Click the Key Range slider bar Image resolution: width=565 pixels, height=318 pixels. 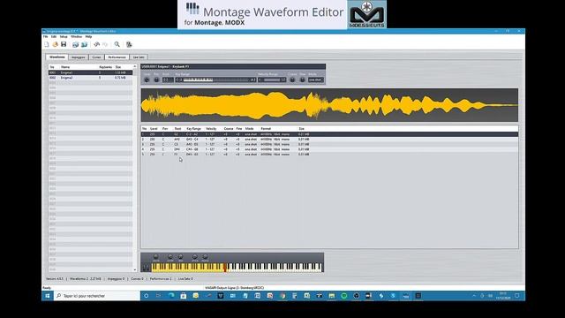[x=215, y=79]
